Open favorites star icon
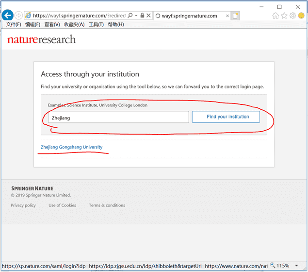The width and height of the screenshot is (308, 272). [x=284, y=16]
